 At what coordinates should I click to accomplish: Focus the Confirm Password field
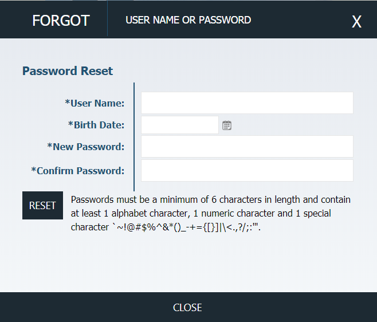(247, 171)
